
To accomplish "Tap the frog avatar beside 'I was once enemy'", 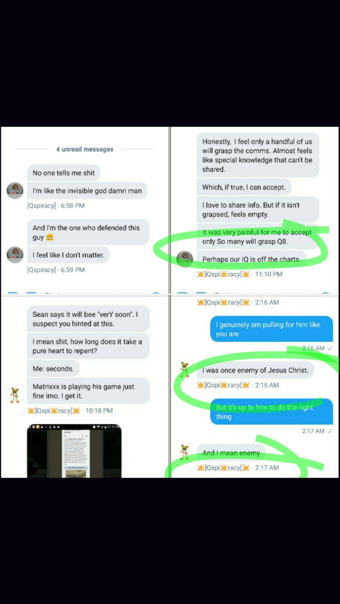I will 185,370.
